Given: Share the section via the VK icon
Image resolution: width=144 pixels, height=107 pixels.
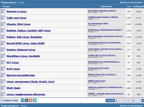Looking at the screenshot, I should [22, 100].
